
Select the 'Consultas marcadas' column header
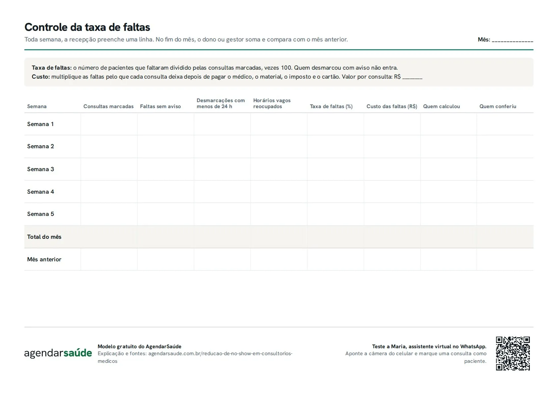108,106
